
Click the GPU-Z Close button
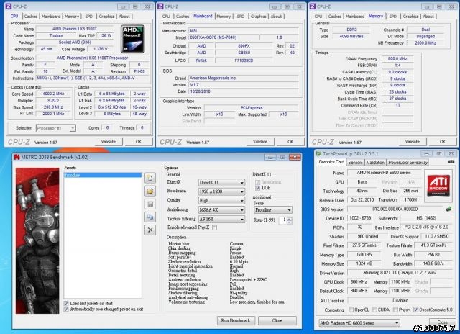pos(443,322)
